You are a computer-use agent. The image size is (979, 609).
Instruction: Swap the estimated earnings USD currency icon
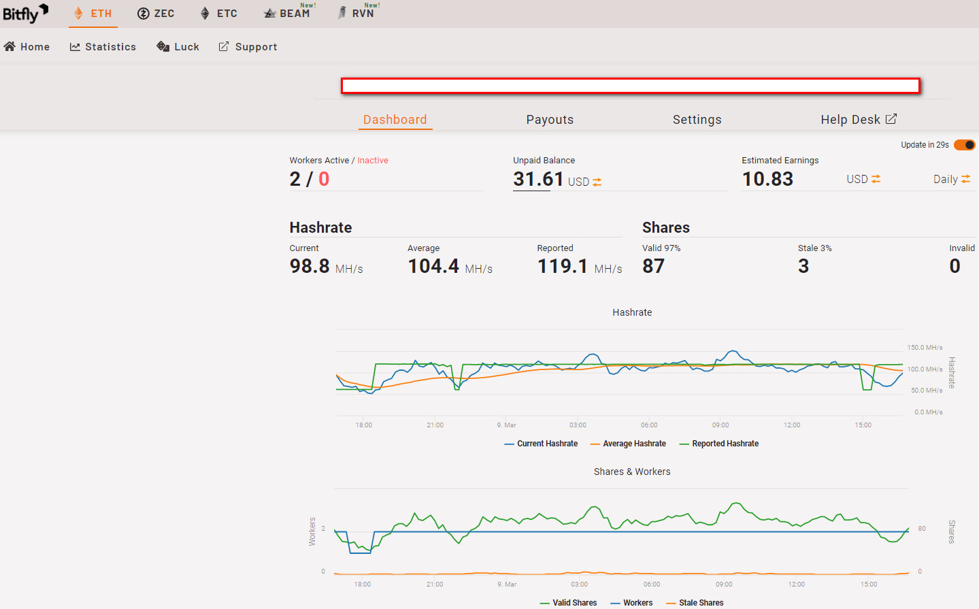click(x=876, y=179)
